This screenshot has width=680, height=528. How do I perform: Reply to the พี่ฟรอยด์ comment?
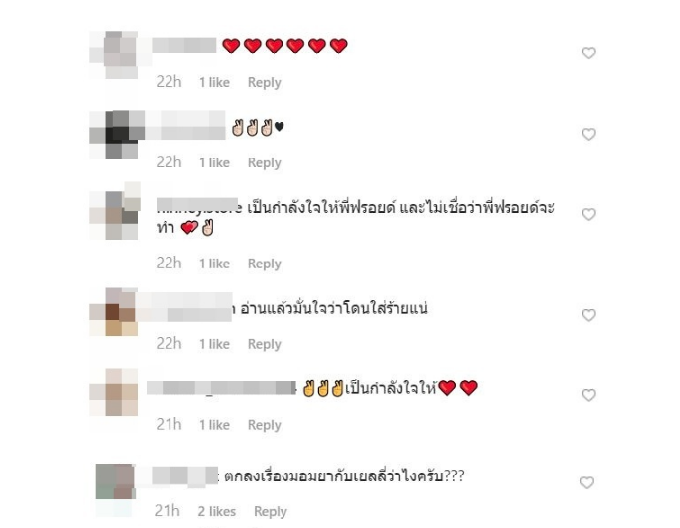264,264
